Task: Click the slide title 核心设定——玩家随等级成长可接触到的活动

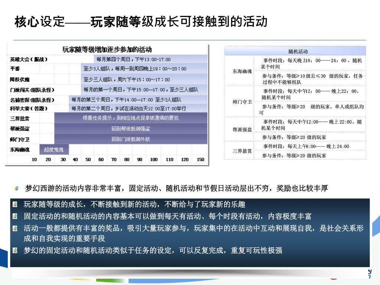Action: point(141,22)
